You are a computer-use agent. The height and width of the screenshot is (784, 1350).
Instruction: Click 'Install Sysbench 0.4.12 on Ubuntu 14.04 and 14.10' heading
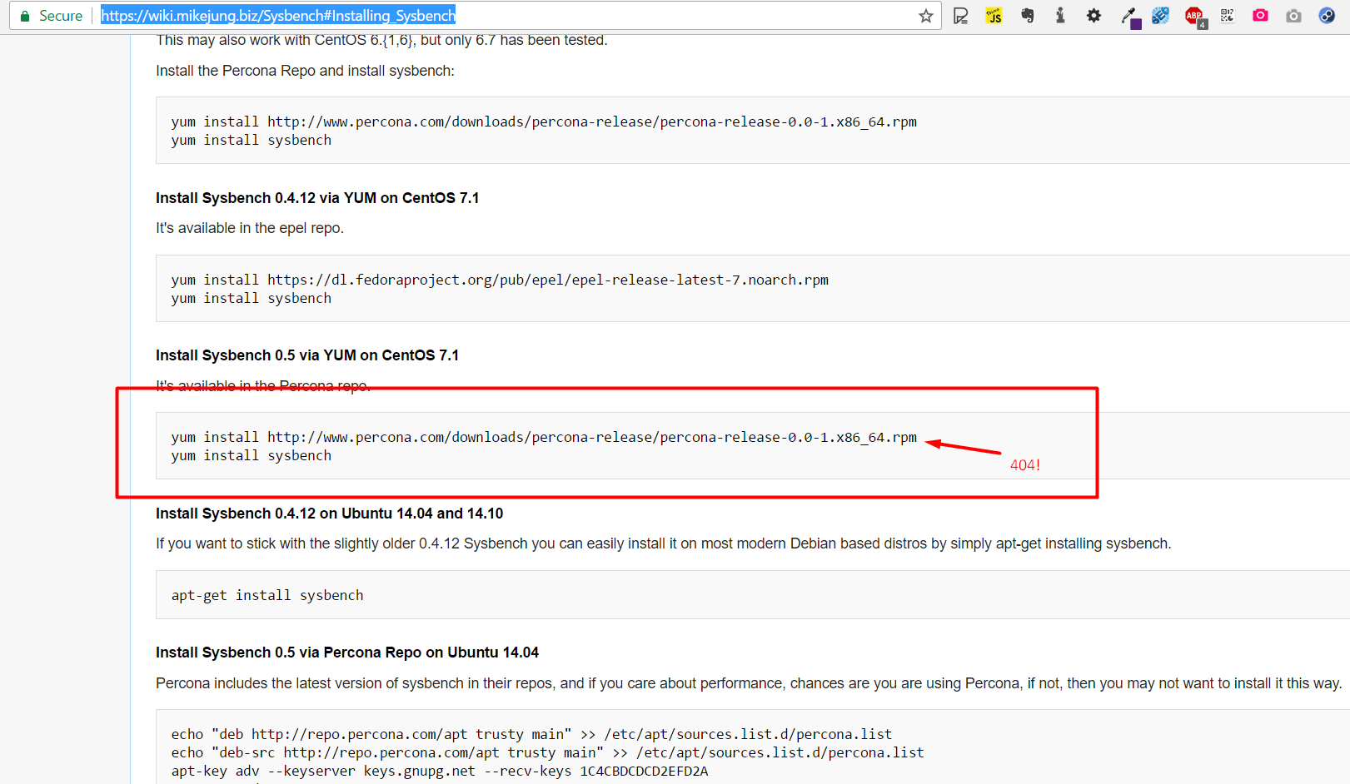point(329,514)
